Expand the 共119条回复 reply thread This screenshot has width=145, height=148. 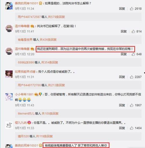(x=44, y=136)
